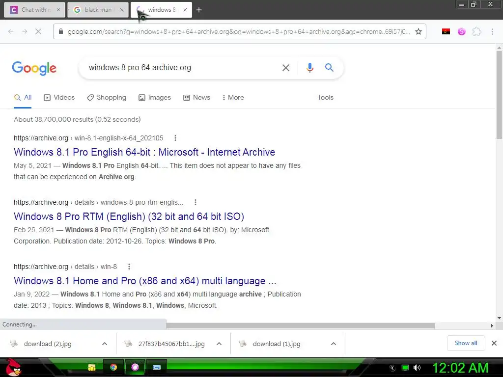503x377 pixels.
Task: Expand options for download (2).jpg
Action: [105, 344]
